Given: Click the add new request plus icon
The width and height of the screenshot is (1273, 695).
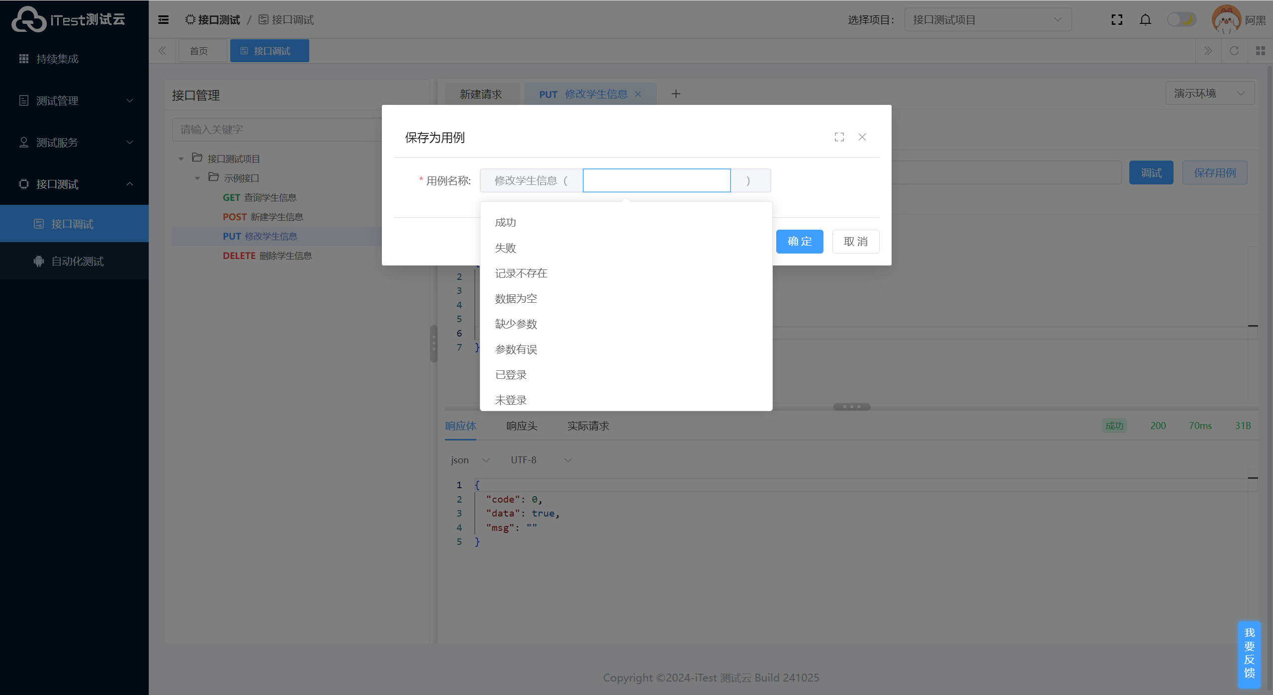Looking at the screenshot, I should (676, 94).
